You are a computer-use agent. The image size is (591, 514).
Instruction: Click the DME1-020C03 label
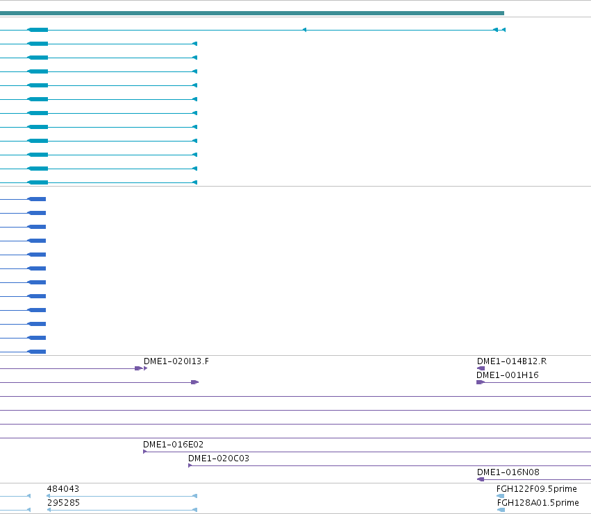tap(219, 459)
